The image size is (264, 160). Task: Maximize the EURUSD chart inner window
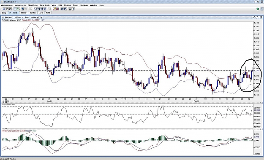257,17
